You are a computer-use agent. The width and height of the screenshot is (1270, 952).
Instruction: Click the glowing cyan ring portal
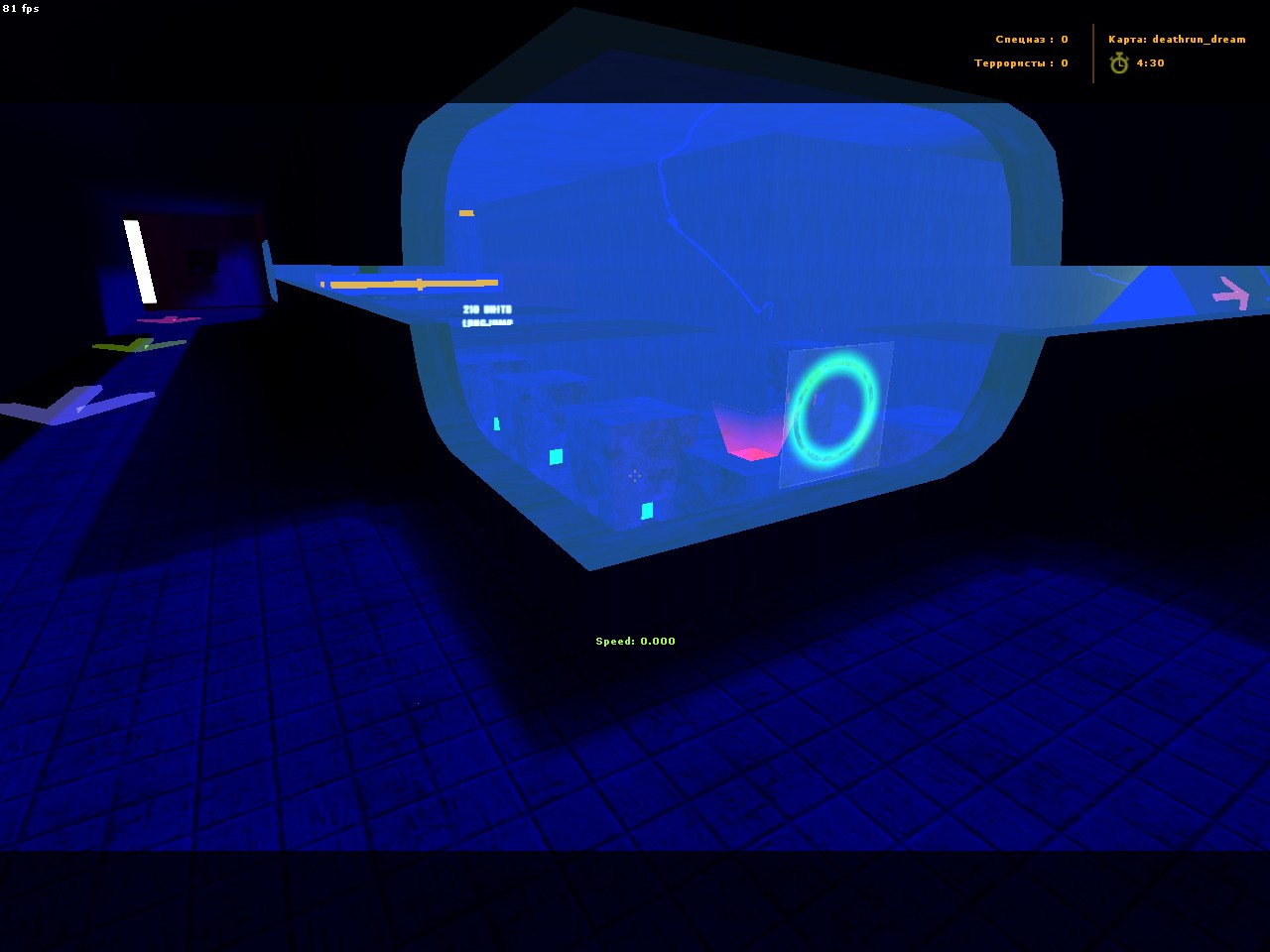834,411
